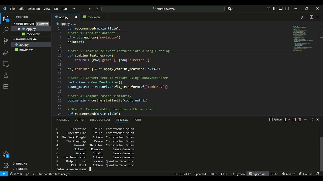Open the Manage gear menu
323x181 pixels.
6,166
